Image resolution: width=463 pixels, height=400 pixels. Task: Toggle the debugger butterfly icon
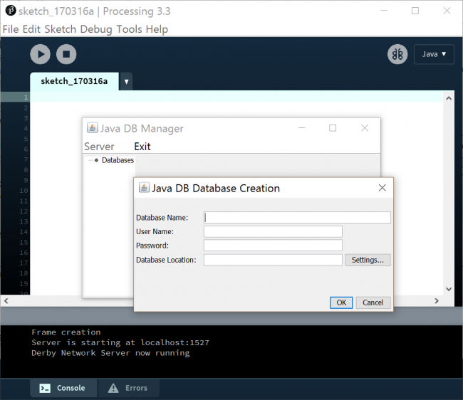(397, 54)
